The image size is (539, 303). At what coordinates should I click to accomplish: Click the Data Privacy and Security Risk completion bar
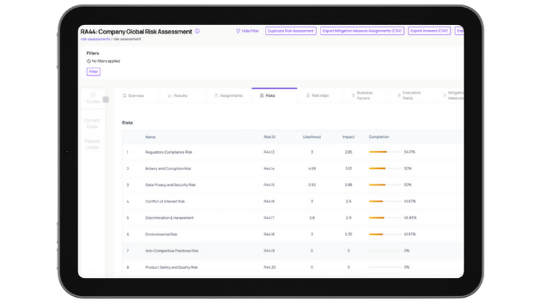(385, 185)
